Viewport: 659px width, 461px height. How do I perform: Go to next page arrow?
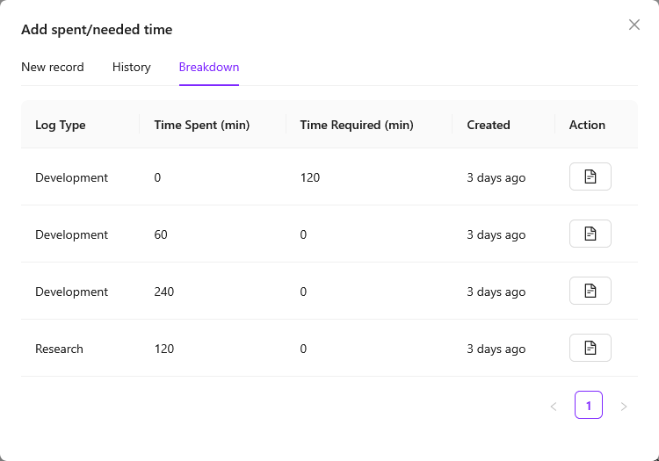pyautogui.click(x=624, y=406)
